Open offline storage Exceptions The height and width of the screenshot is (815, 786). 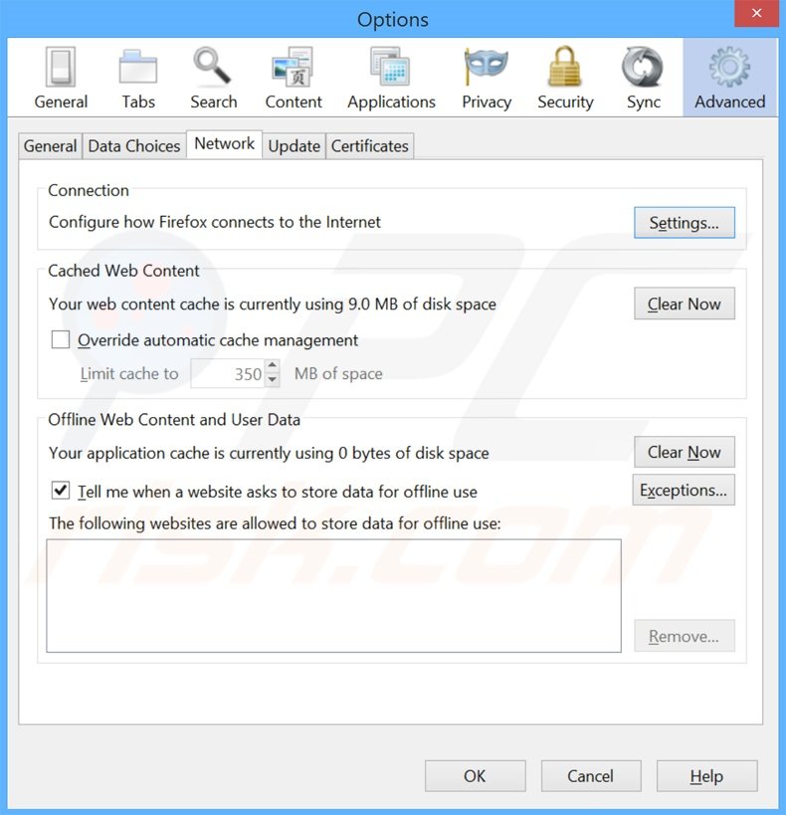[x=684, y=491]
